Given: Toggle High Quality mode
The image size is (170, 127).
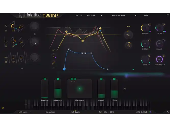Looking at the screenshot, I should [x=75, y=112].
